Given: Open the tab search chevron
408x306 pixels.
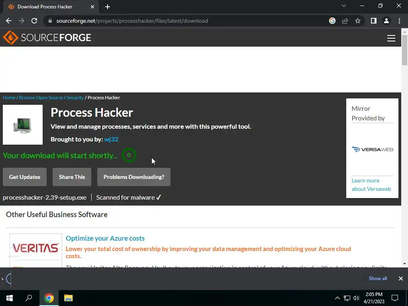Looking at the screenshot, I should (x=344, y=6).
